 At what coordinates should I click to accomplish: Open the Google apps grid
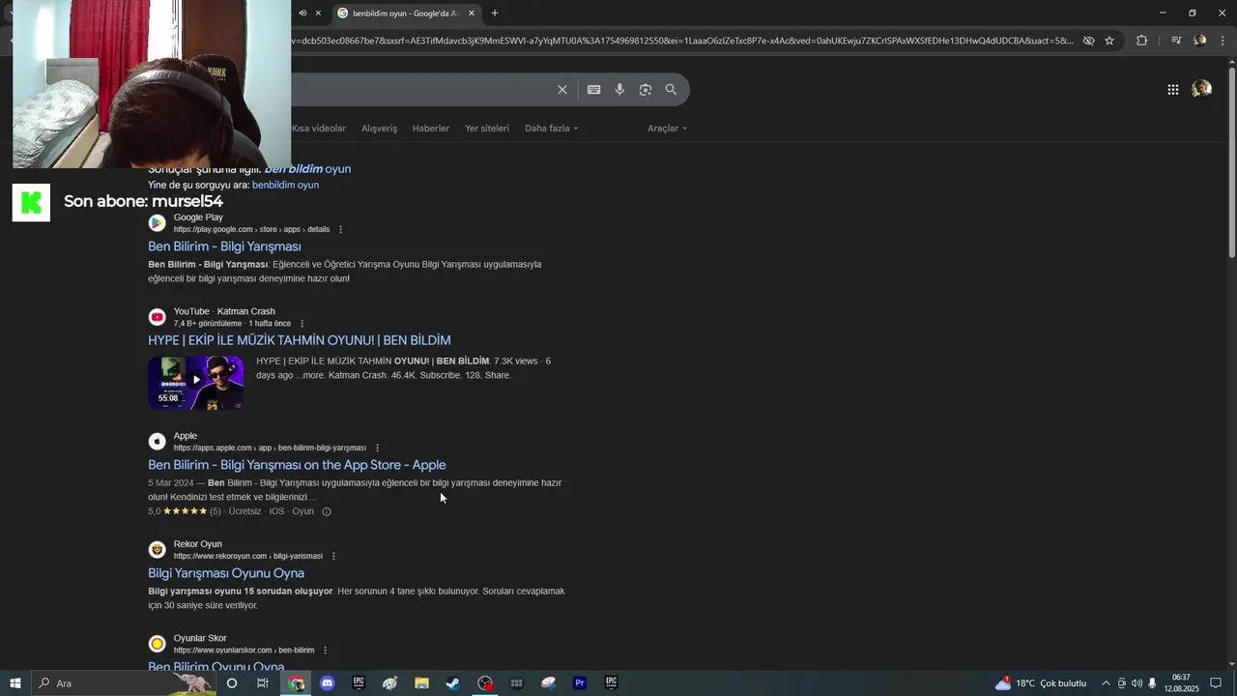(x=1172, y=90)
